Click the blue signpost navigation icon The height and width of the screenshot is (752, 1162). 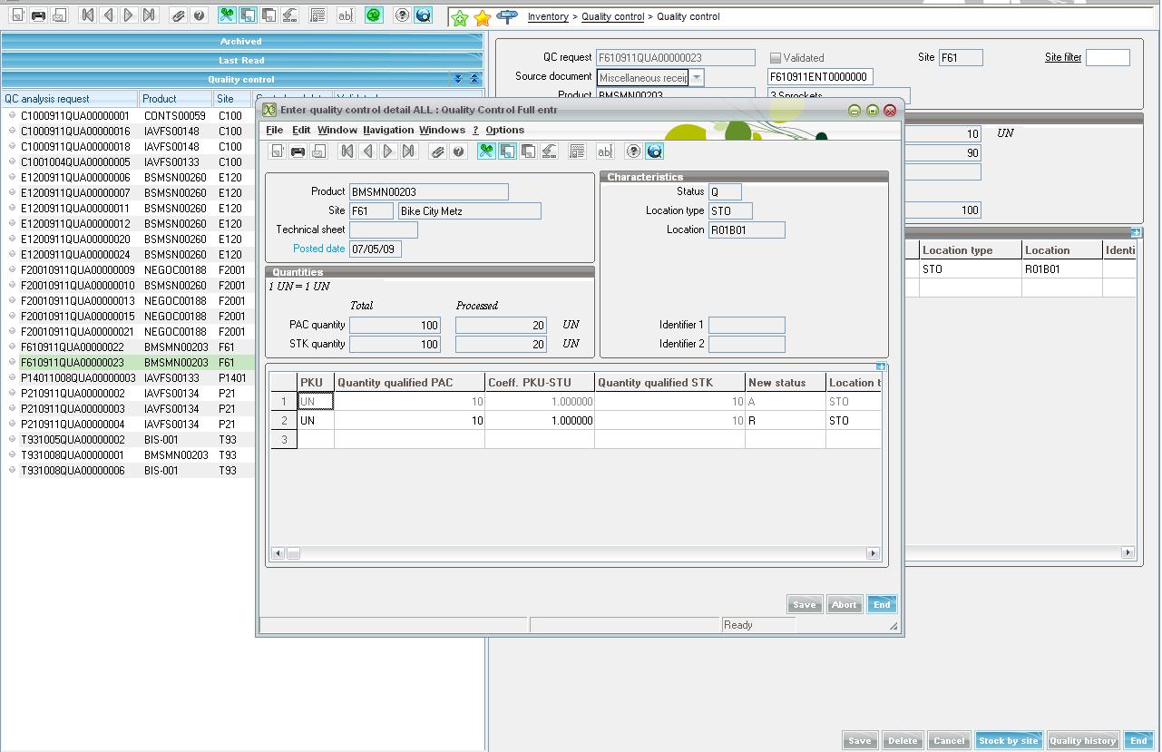[x=508, y=16]
